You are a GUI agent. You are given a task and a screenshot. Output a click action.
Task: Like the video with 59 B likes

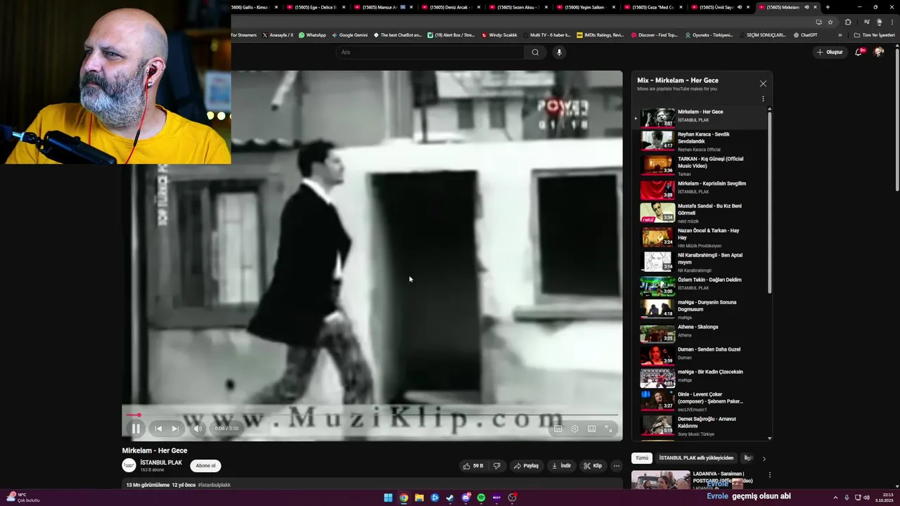pos(472,466)
